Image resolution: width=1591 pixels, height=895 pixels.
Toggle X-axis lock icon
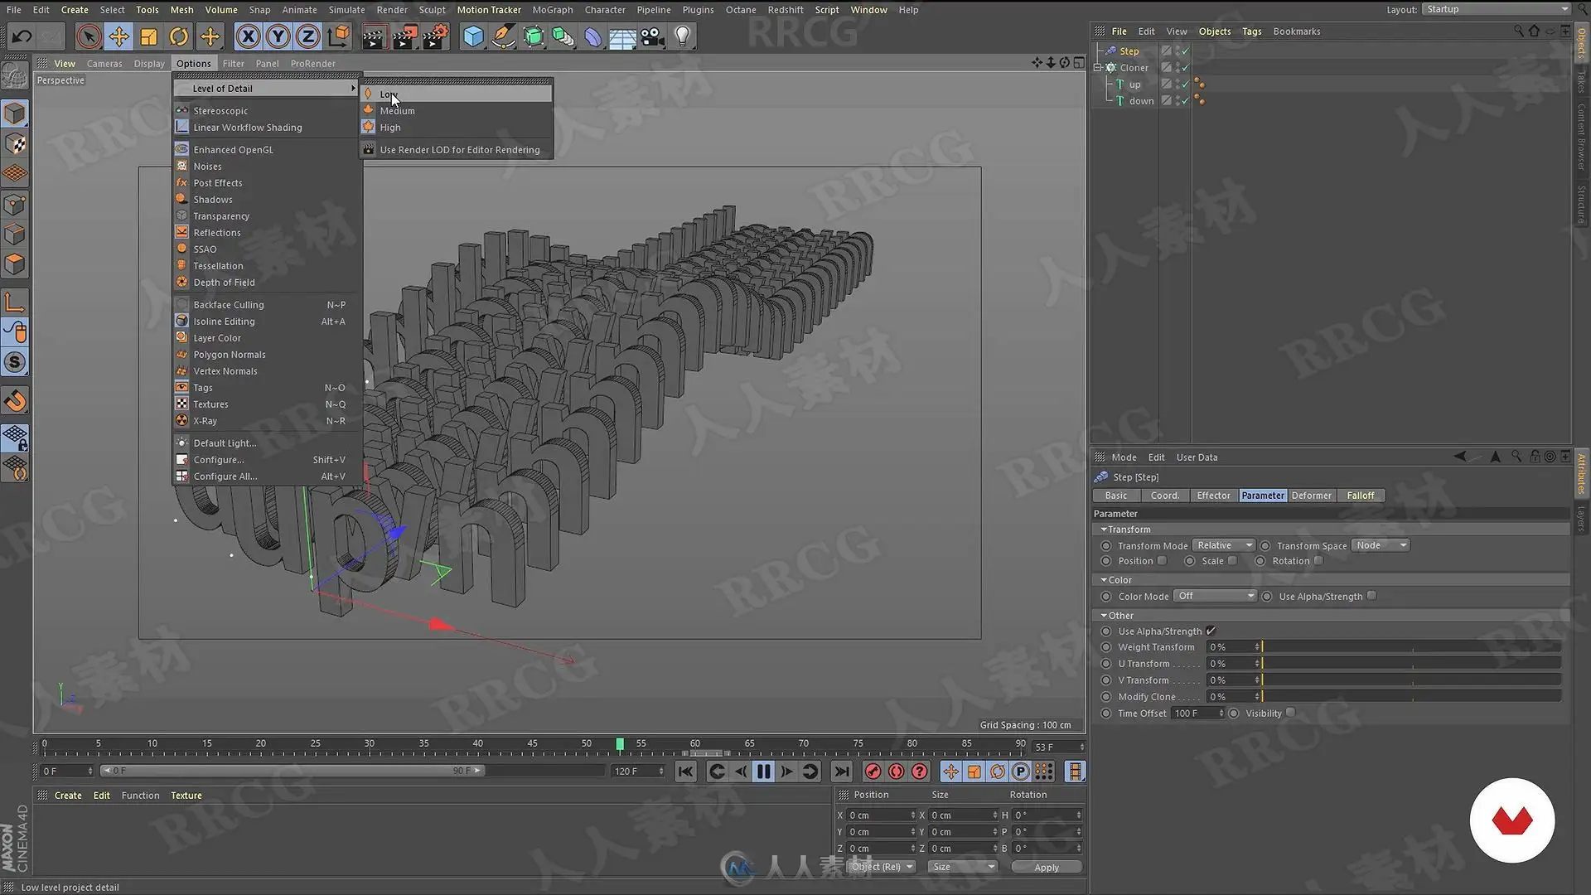(x=247, y=36)
